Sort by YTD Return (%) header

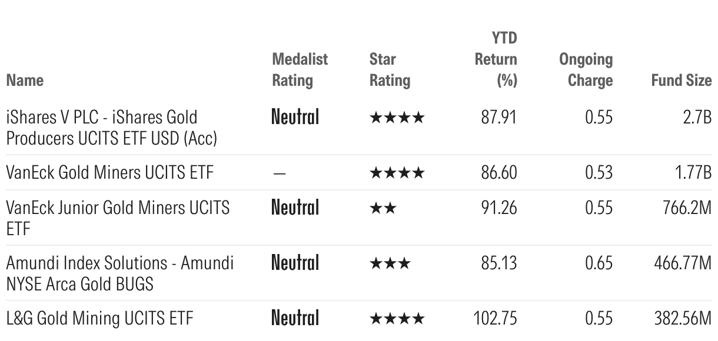point(496,59)
